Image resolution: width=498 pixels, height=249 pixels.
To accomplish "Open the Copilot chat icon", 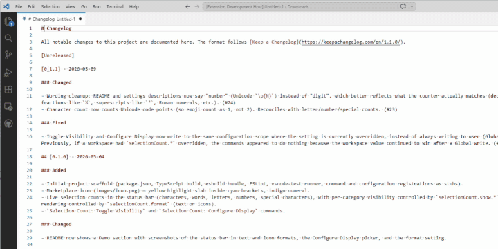I will pyautogui.click(x=404, y=6).
